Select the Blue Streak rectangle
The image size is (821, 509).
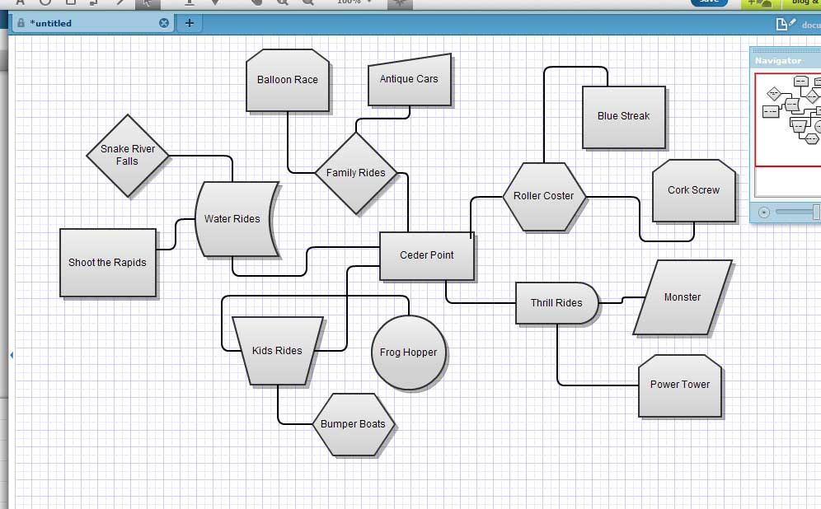(x=624, y=117)
